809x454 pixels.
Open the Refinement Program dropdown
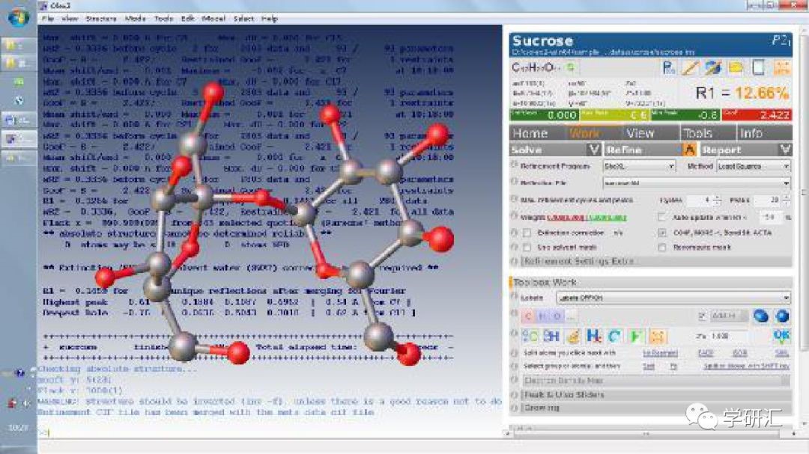coord(639,166)
